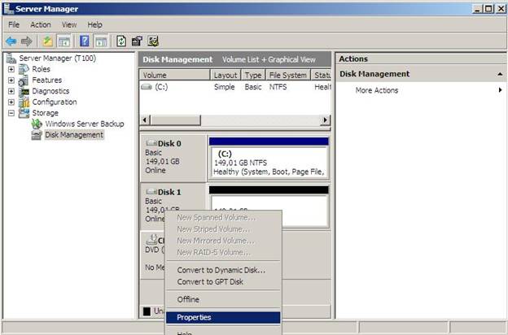Click the Refresh toolbar icon
Image resolution: width=508 pixels, height=335 pixels.
coord(121,41)
